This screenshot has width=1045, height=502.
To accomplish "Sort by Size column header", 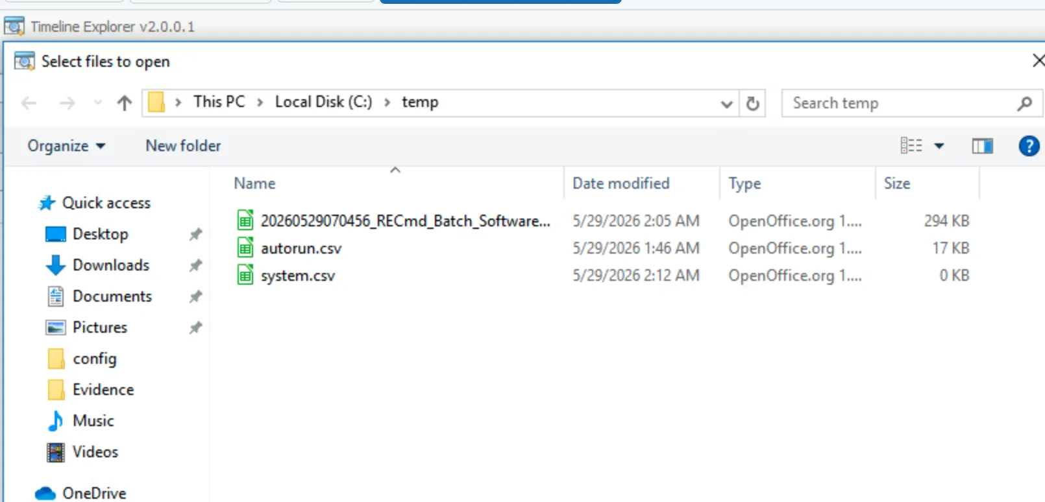I will [897, 184].
